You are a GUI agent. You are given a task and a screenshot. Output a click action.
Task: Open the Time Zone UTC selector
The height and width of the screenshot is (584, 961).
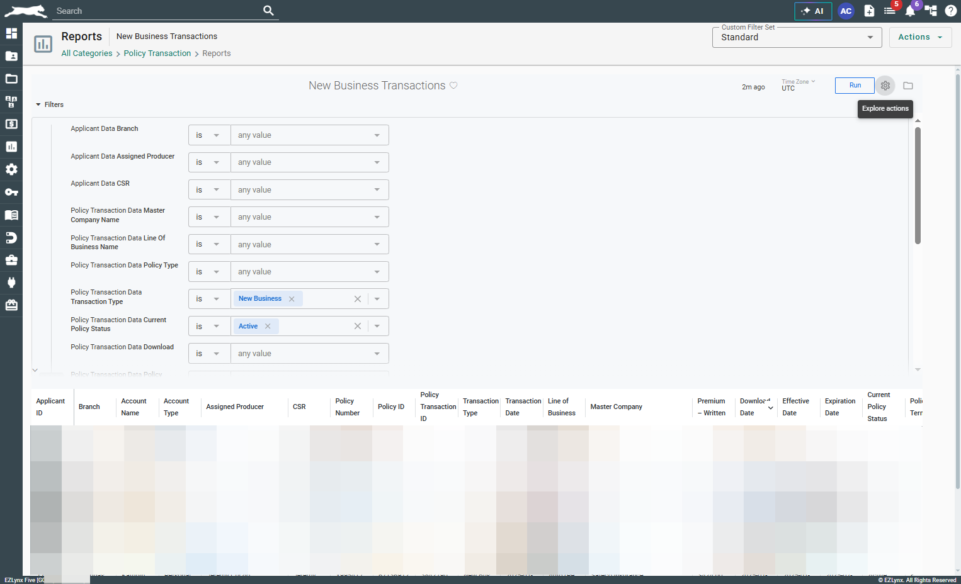pyautogui.click(x=798, y=85)
